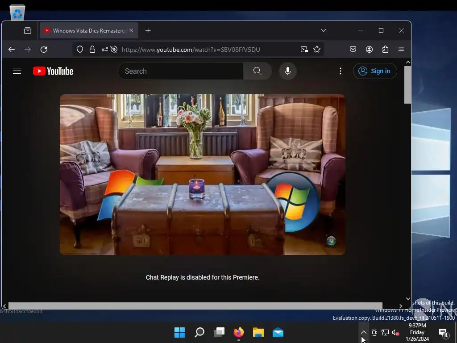Open the Firefox application hamburger menu
This screenshot has height=343, width=457.
[x=401, y=49]
